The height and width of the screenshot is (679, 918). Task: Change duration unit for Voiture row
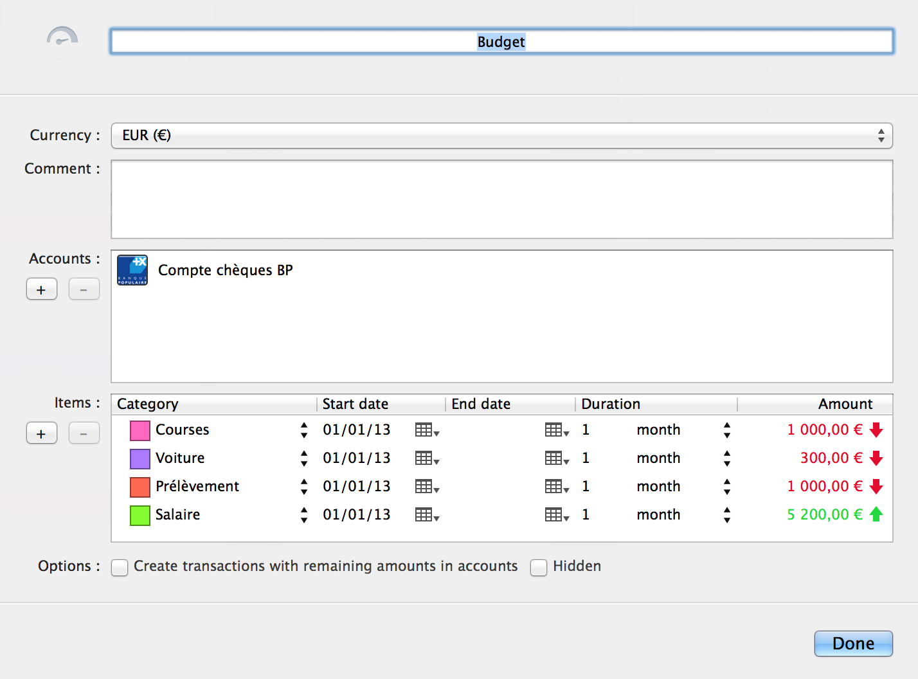click(x=727, y=458)
